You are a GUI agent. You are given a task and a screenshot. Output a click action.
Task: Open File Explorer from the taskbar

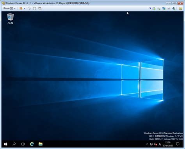[41, 144]
